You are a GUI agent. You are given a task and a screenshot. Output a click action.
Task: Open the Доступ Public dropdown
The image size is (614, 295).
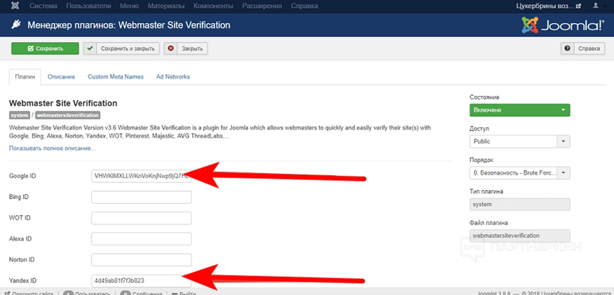(519, 142)
